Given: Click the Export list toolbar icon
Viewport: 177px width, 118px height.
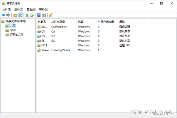Looking at the screenshot, I should coord(32,15).
